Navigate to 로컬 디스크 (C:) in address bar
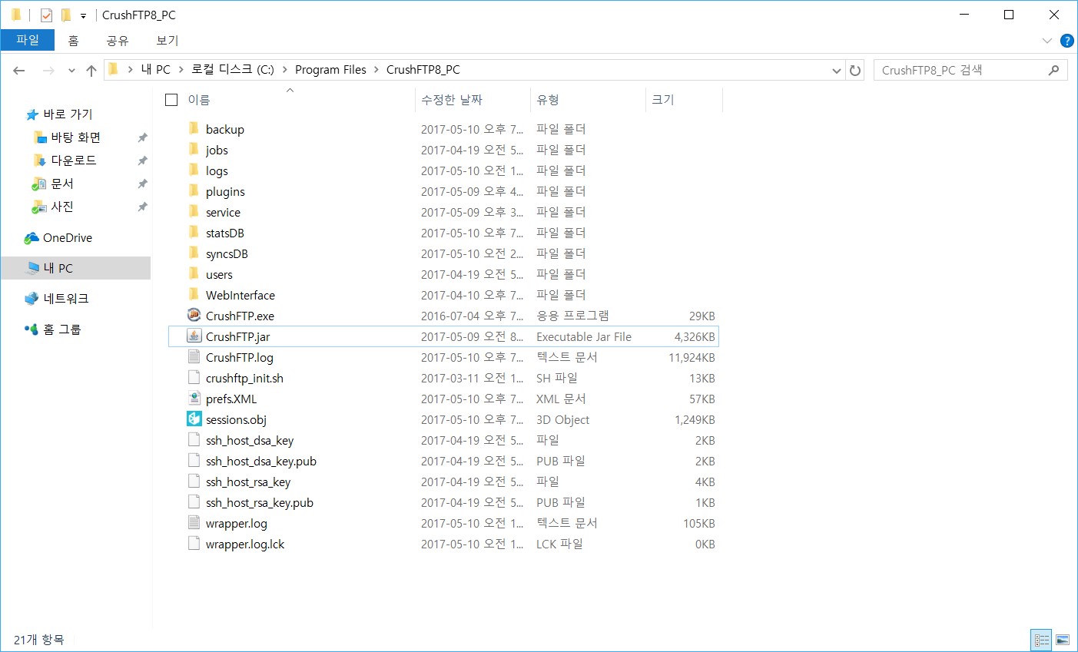 pyautogui.click(x=232, y=70)
